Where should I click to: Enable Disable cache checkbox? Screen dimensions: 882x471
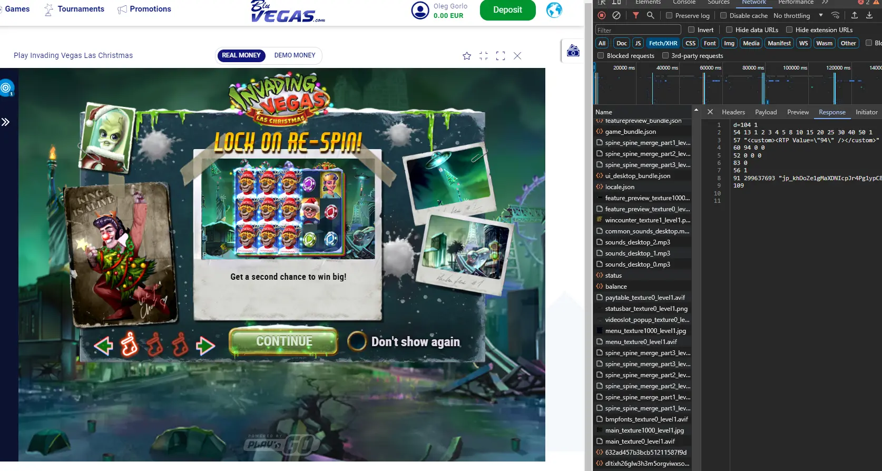[723, 15]
